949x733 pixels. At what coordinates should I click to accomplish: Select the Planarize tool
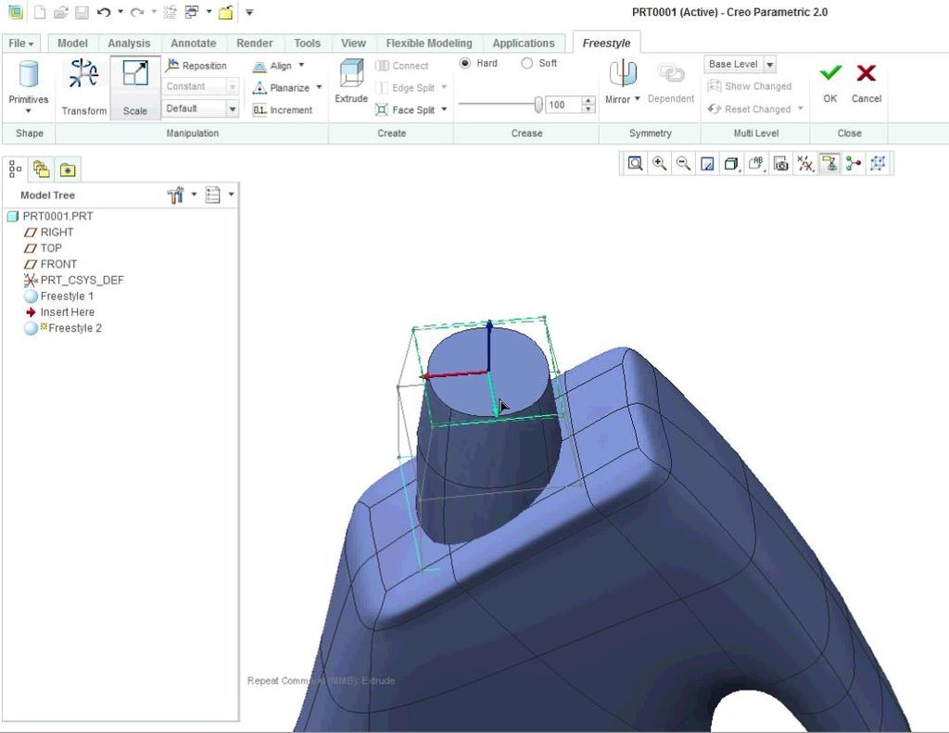[x=282, y=88]
